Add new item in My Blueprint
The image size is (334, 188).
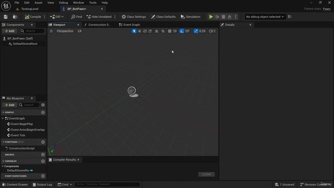pyautogui.click(x=9, y=105)
